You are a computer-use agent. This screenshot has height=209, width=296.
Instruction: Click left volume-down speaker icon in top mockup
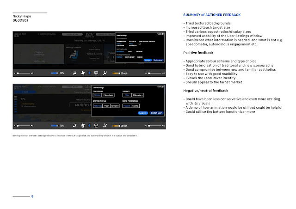pos(15,73)
